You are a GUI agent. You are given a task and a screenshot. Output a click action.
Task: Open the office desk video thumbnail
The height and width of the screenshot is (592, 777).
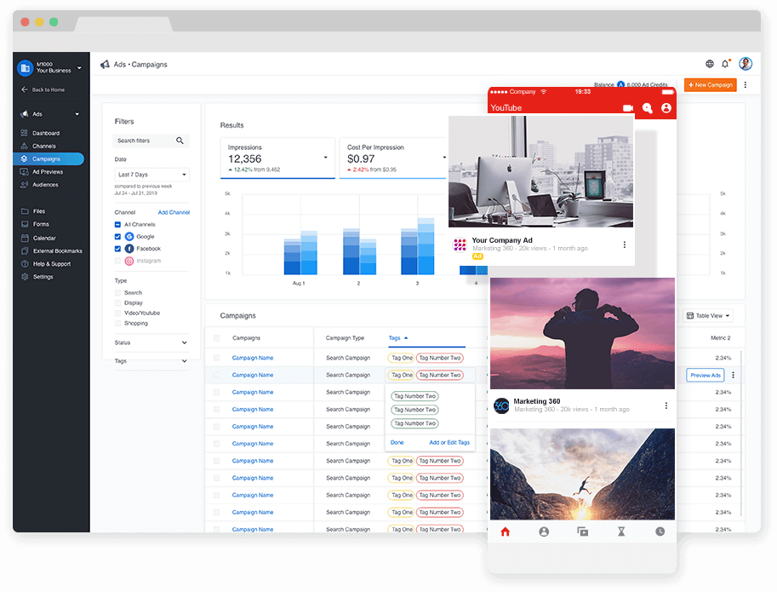coord(540,171)
